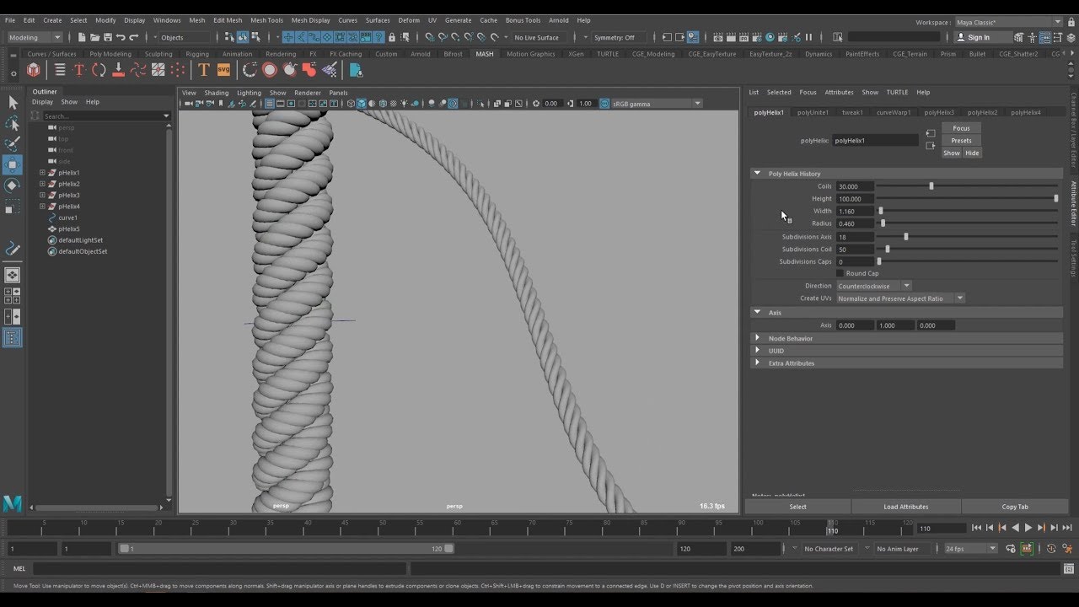Toggle the selection lock icon
This screenshot has height=607, width=1079.
(391, 37)
